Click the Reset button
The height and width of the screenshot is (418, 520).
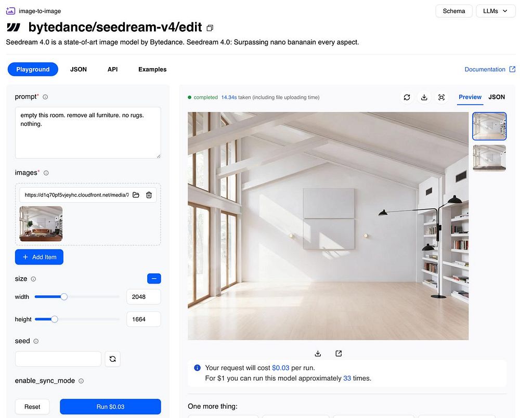coord(32,407)
